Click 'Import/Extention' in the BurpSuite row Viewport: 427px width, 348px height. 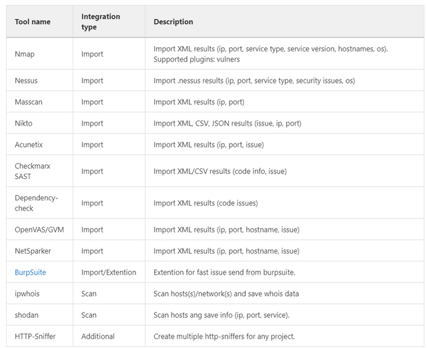109,272
